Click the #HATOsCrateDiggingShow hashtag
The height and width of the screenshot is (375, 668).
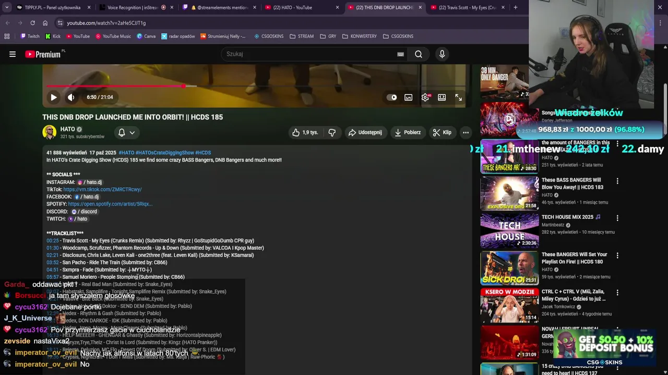(164, 153)
